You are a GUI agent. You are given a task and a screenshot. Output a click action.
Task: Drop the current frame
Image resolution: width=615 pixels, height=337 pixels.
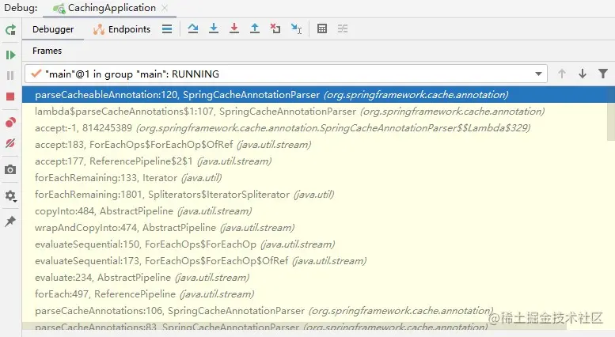click(275, 28)
